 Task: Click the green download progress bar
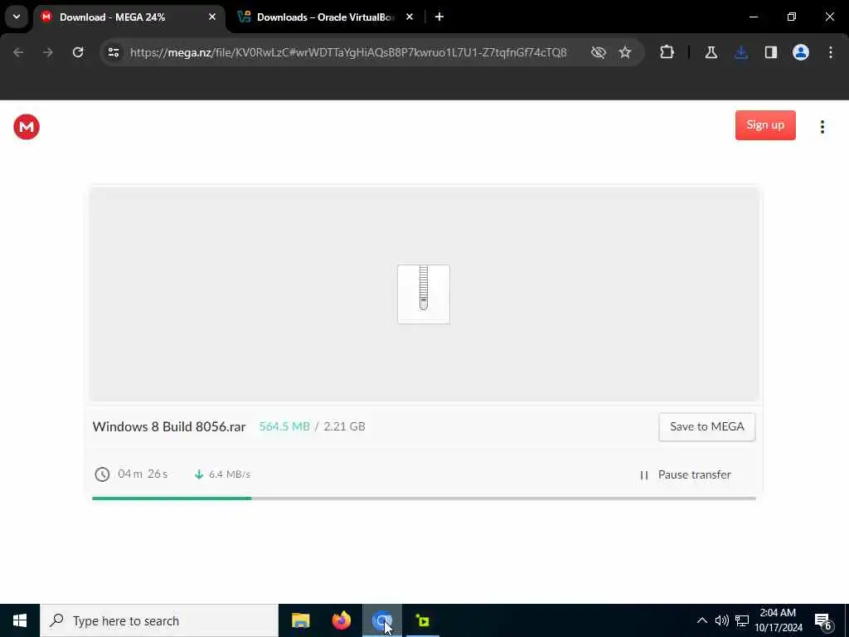[x=172, y=498]
